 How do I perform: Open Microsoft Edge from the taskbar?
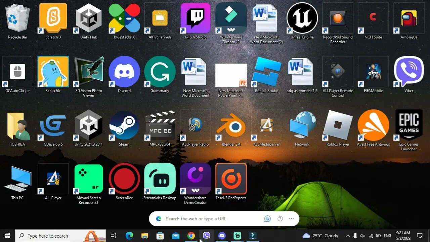(x=129, y=236)
